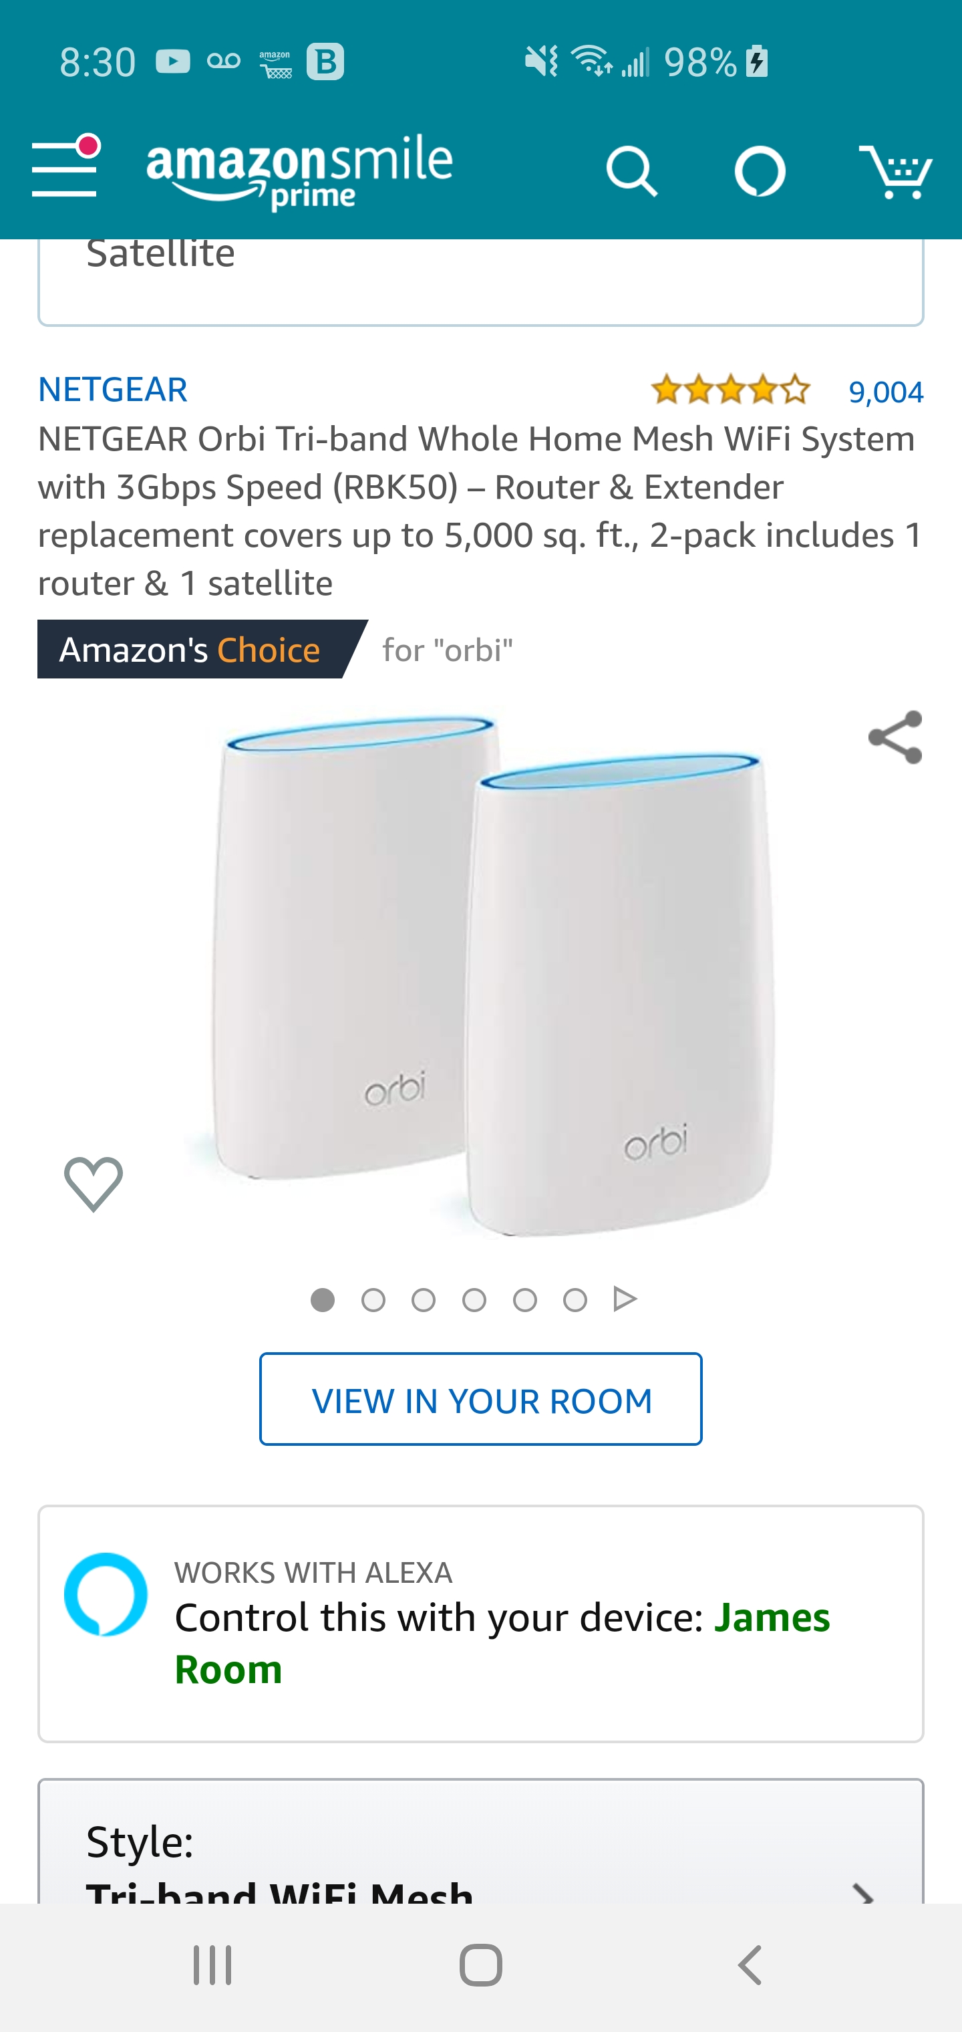Play product video from carousel triangle
962x2032 pixels.
tap(625, 1298)
